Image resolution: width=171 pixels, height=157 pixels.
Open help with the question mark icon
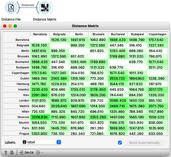6,152
